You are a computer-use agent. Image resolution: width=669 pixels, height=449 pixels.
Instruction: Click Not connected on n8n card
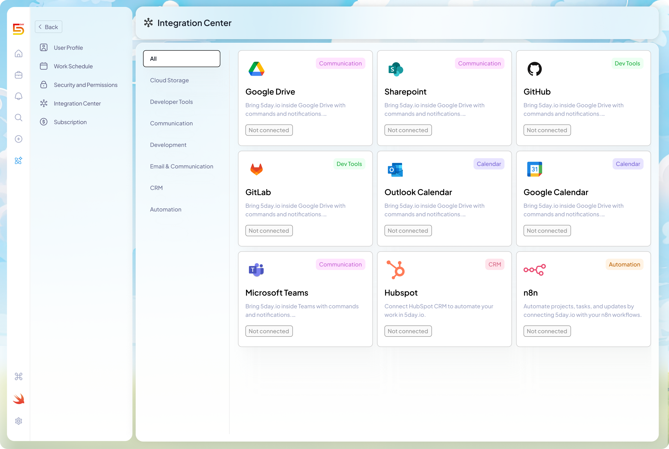tap(547, 331)
